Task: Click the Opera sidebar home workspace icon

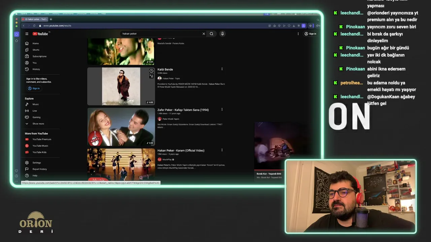Action: (16, 34)
